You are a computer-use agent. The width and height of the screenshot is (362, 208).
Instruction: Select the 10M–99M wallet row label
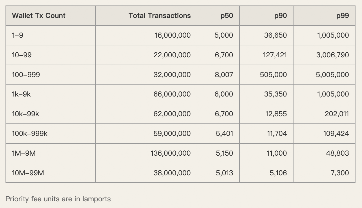coord(28,173)
